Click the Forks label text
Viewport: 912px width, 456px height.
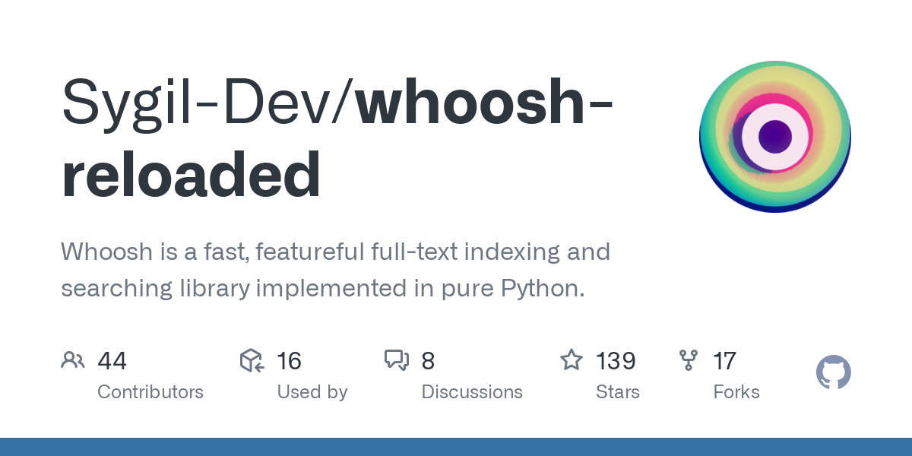(x=736, y=392)
